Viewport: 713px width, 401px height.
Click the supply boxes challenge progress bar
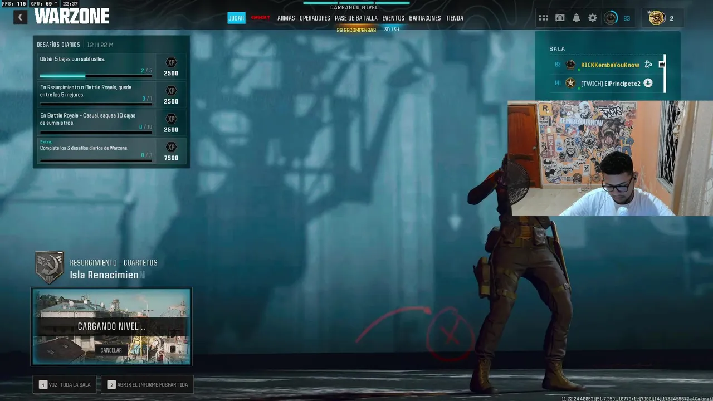(x=96, y=132)
